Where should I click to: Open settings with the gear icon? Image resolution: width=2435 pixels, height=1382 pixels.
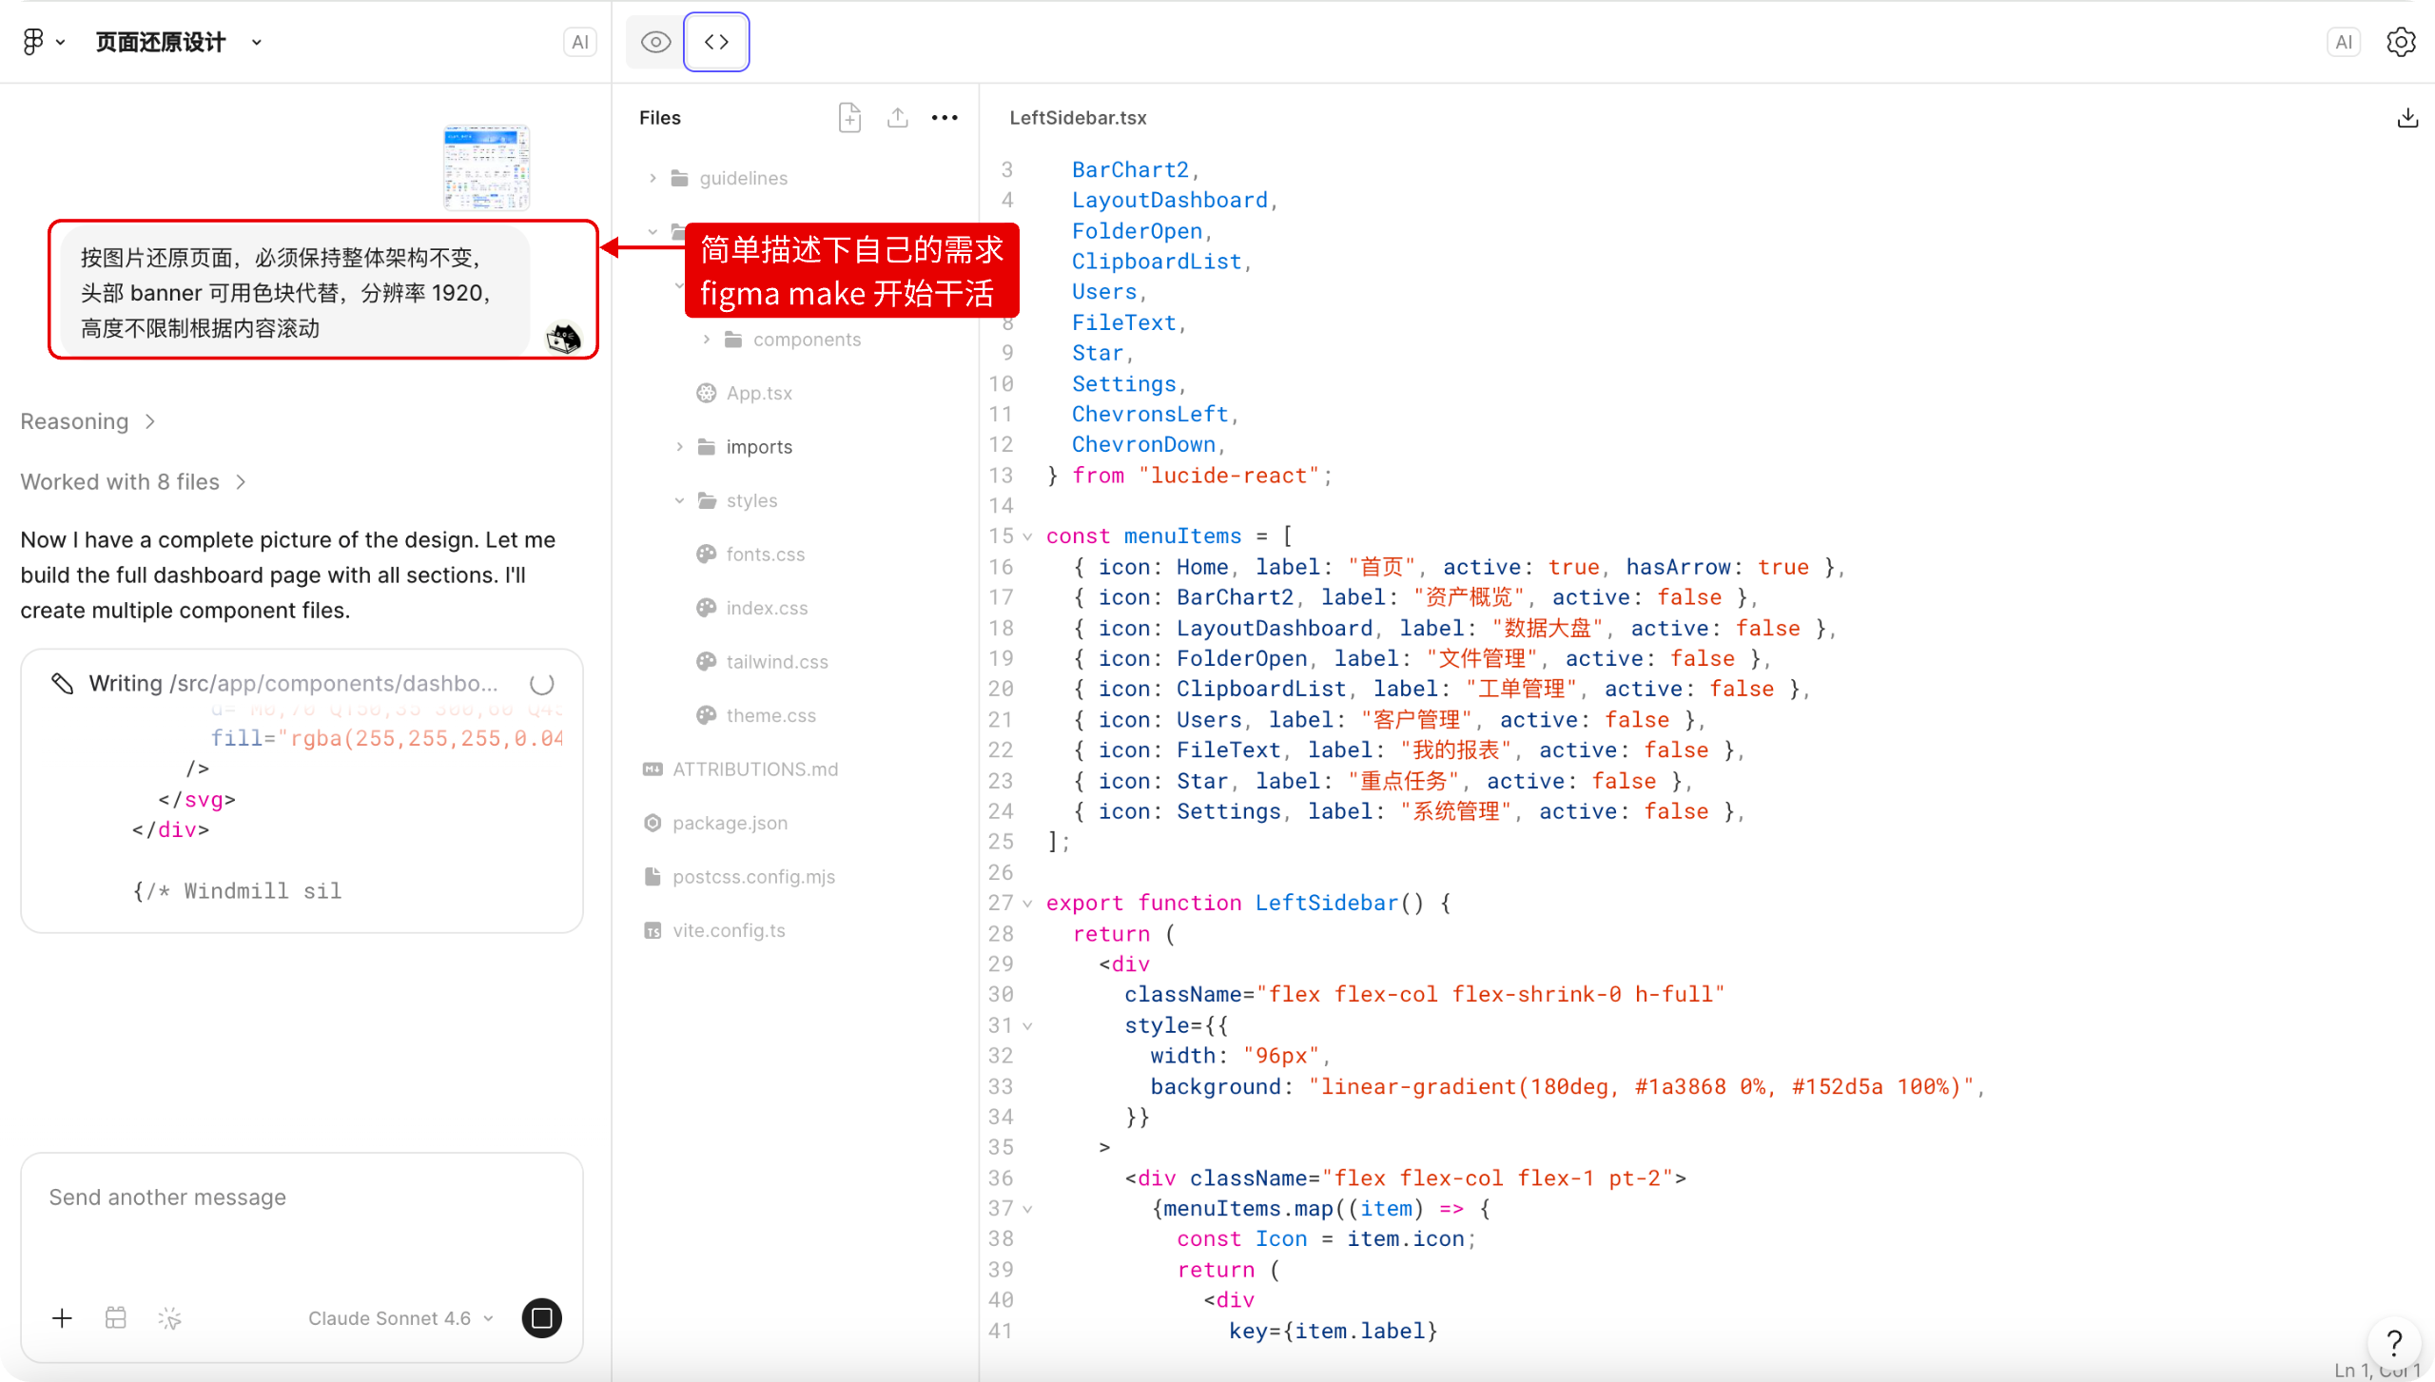[x=2401, y=42]
